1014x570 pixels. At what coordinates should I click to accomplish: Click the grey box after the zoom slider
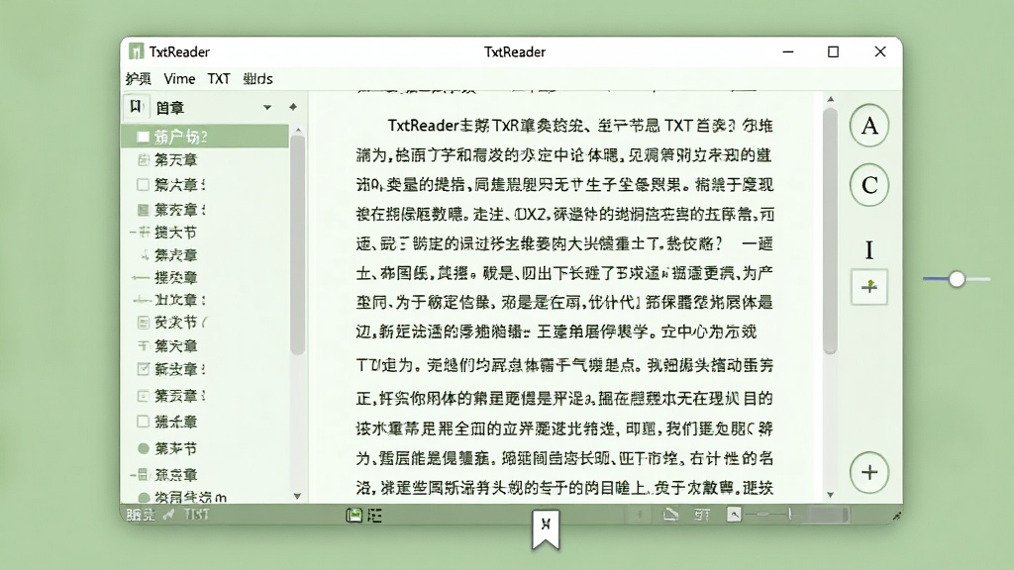829,515
